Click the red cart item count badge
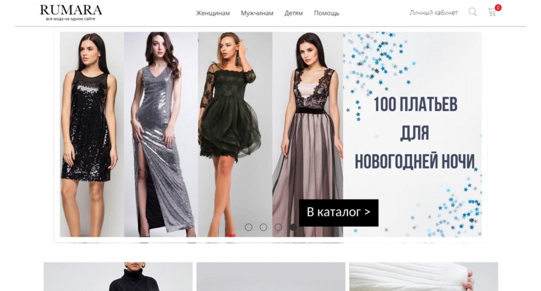 (x=498, y=8)
